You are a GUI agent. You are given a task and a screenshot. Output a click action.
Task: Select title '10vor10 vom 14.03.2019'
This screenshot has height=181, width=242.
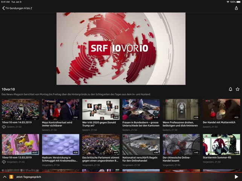point(17,122)
